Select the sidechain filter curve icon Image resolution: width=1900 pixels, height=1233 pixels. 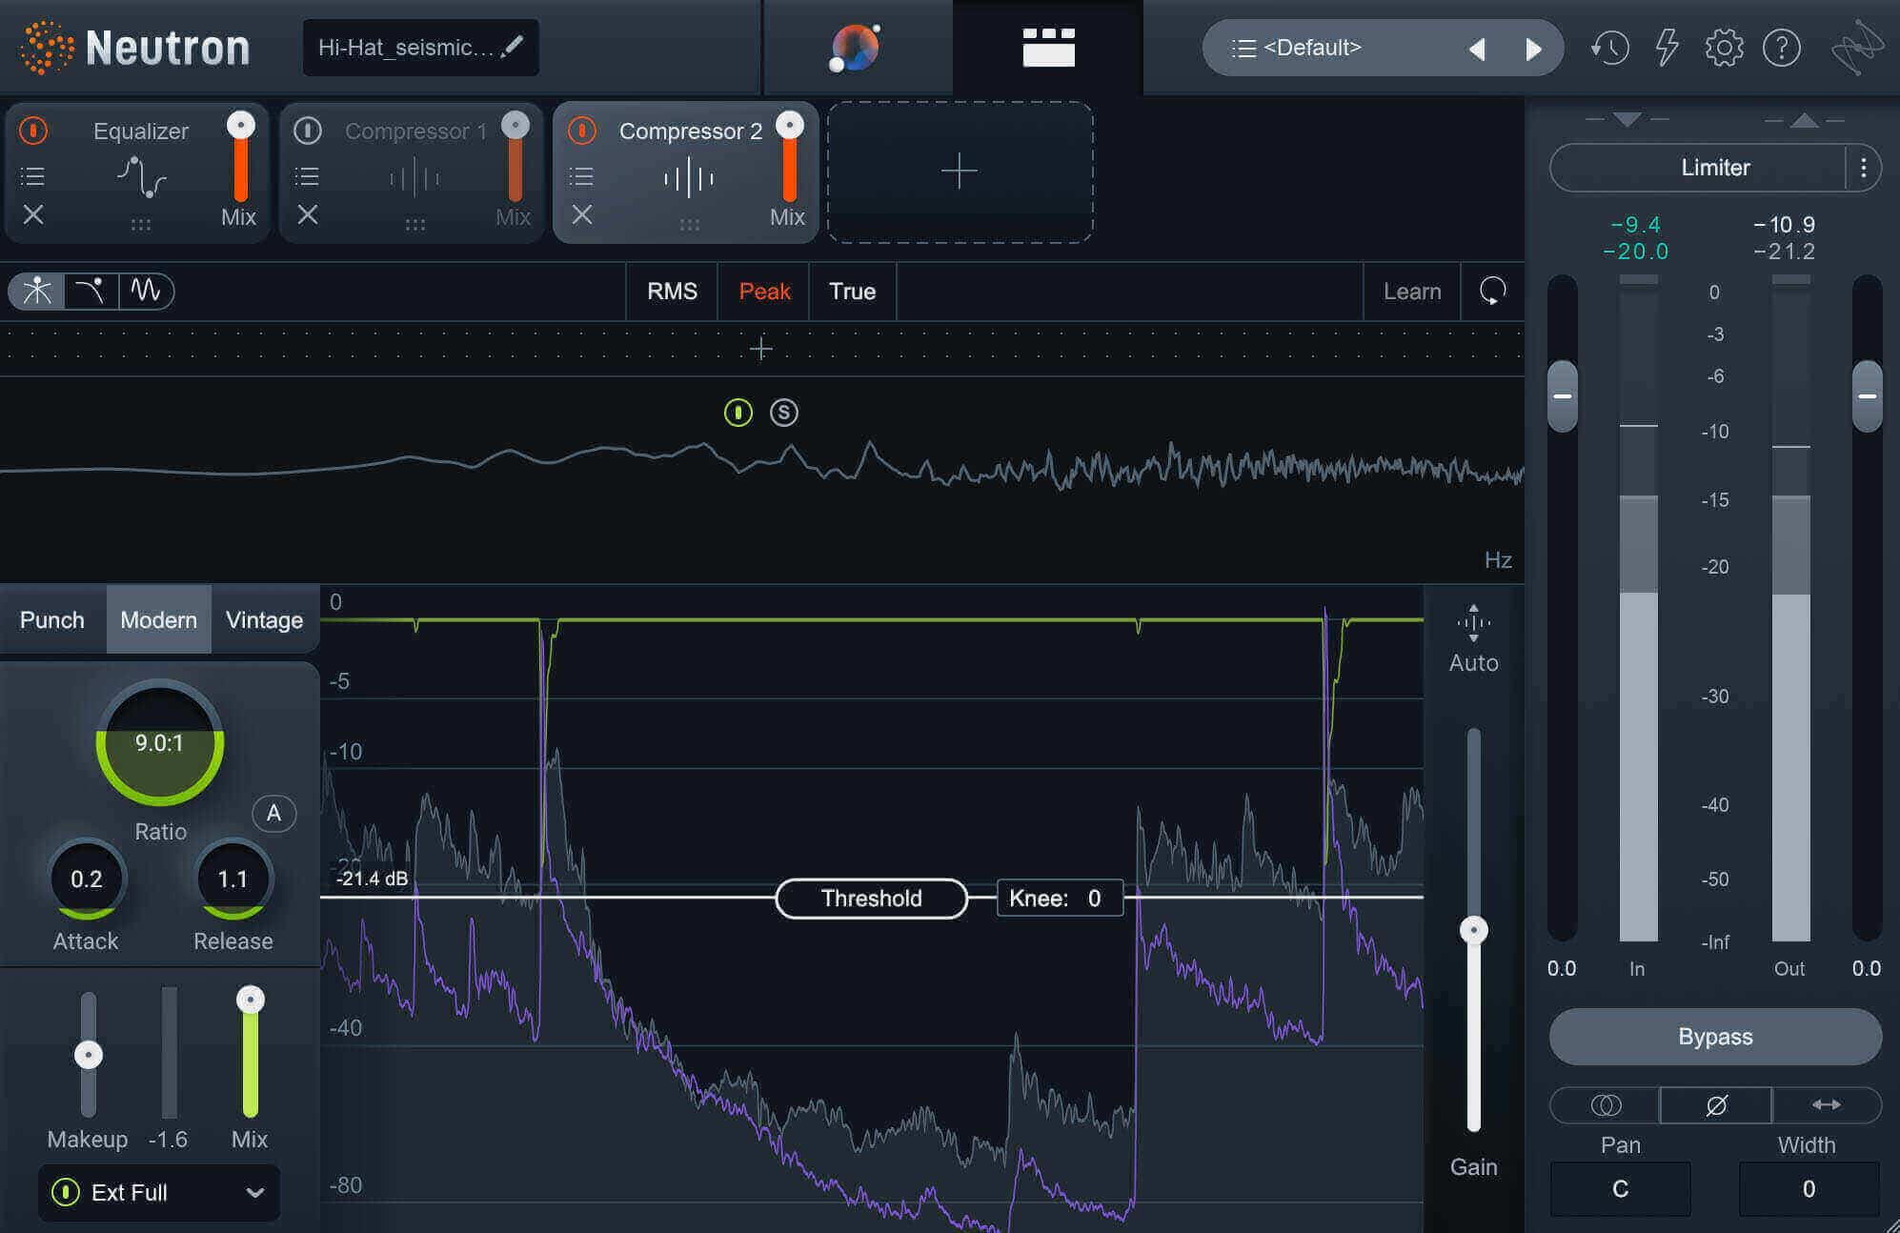tap(91, 291)
